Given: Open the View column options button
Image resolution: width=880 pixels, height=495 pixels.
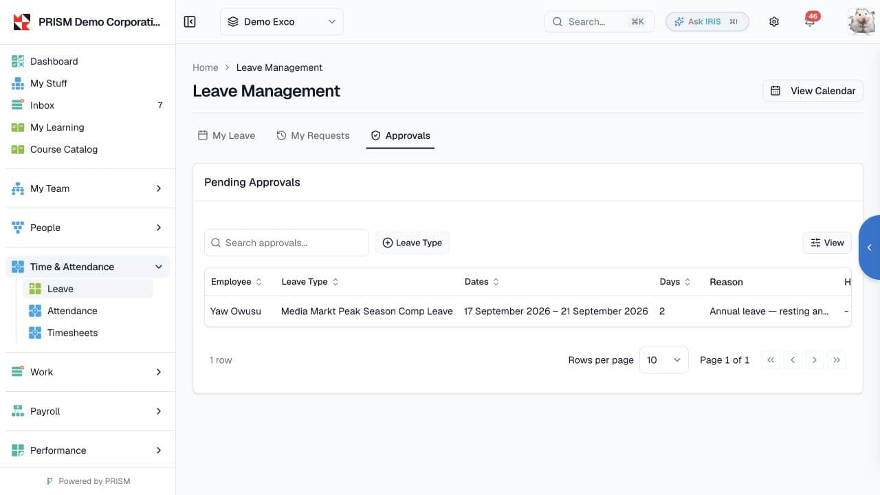Looking at the screenshot, I should 827,243.
